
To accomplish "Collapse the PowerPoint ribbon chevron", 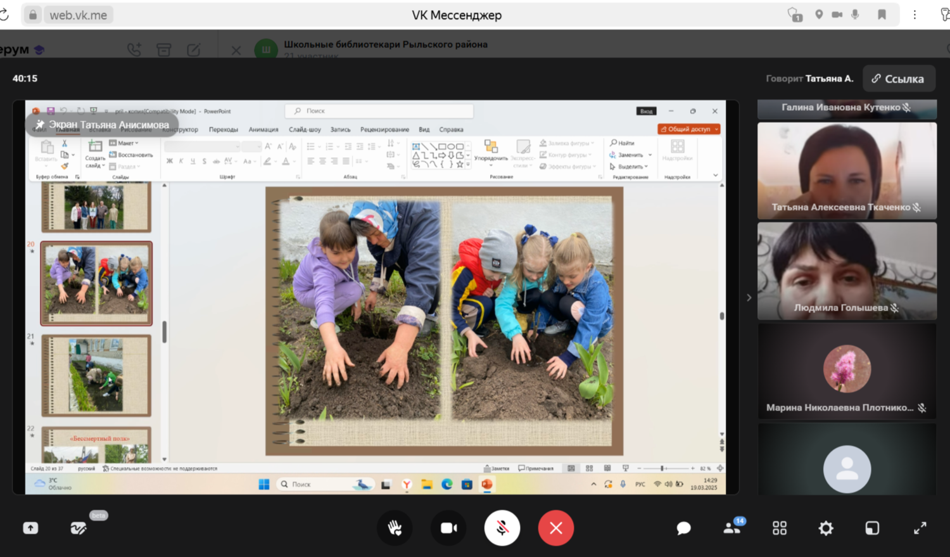I will tap(716, 176).
